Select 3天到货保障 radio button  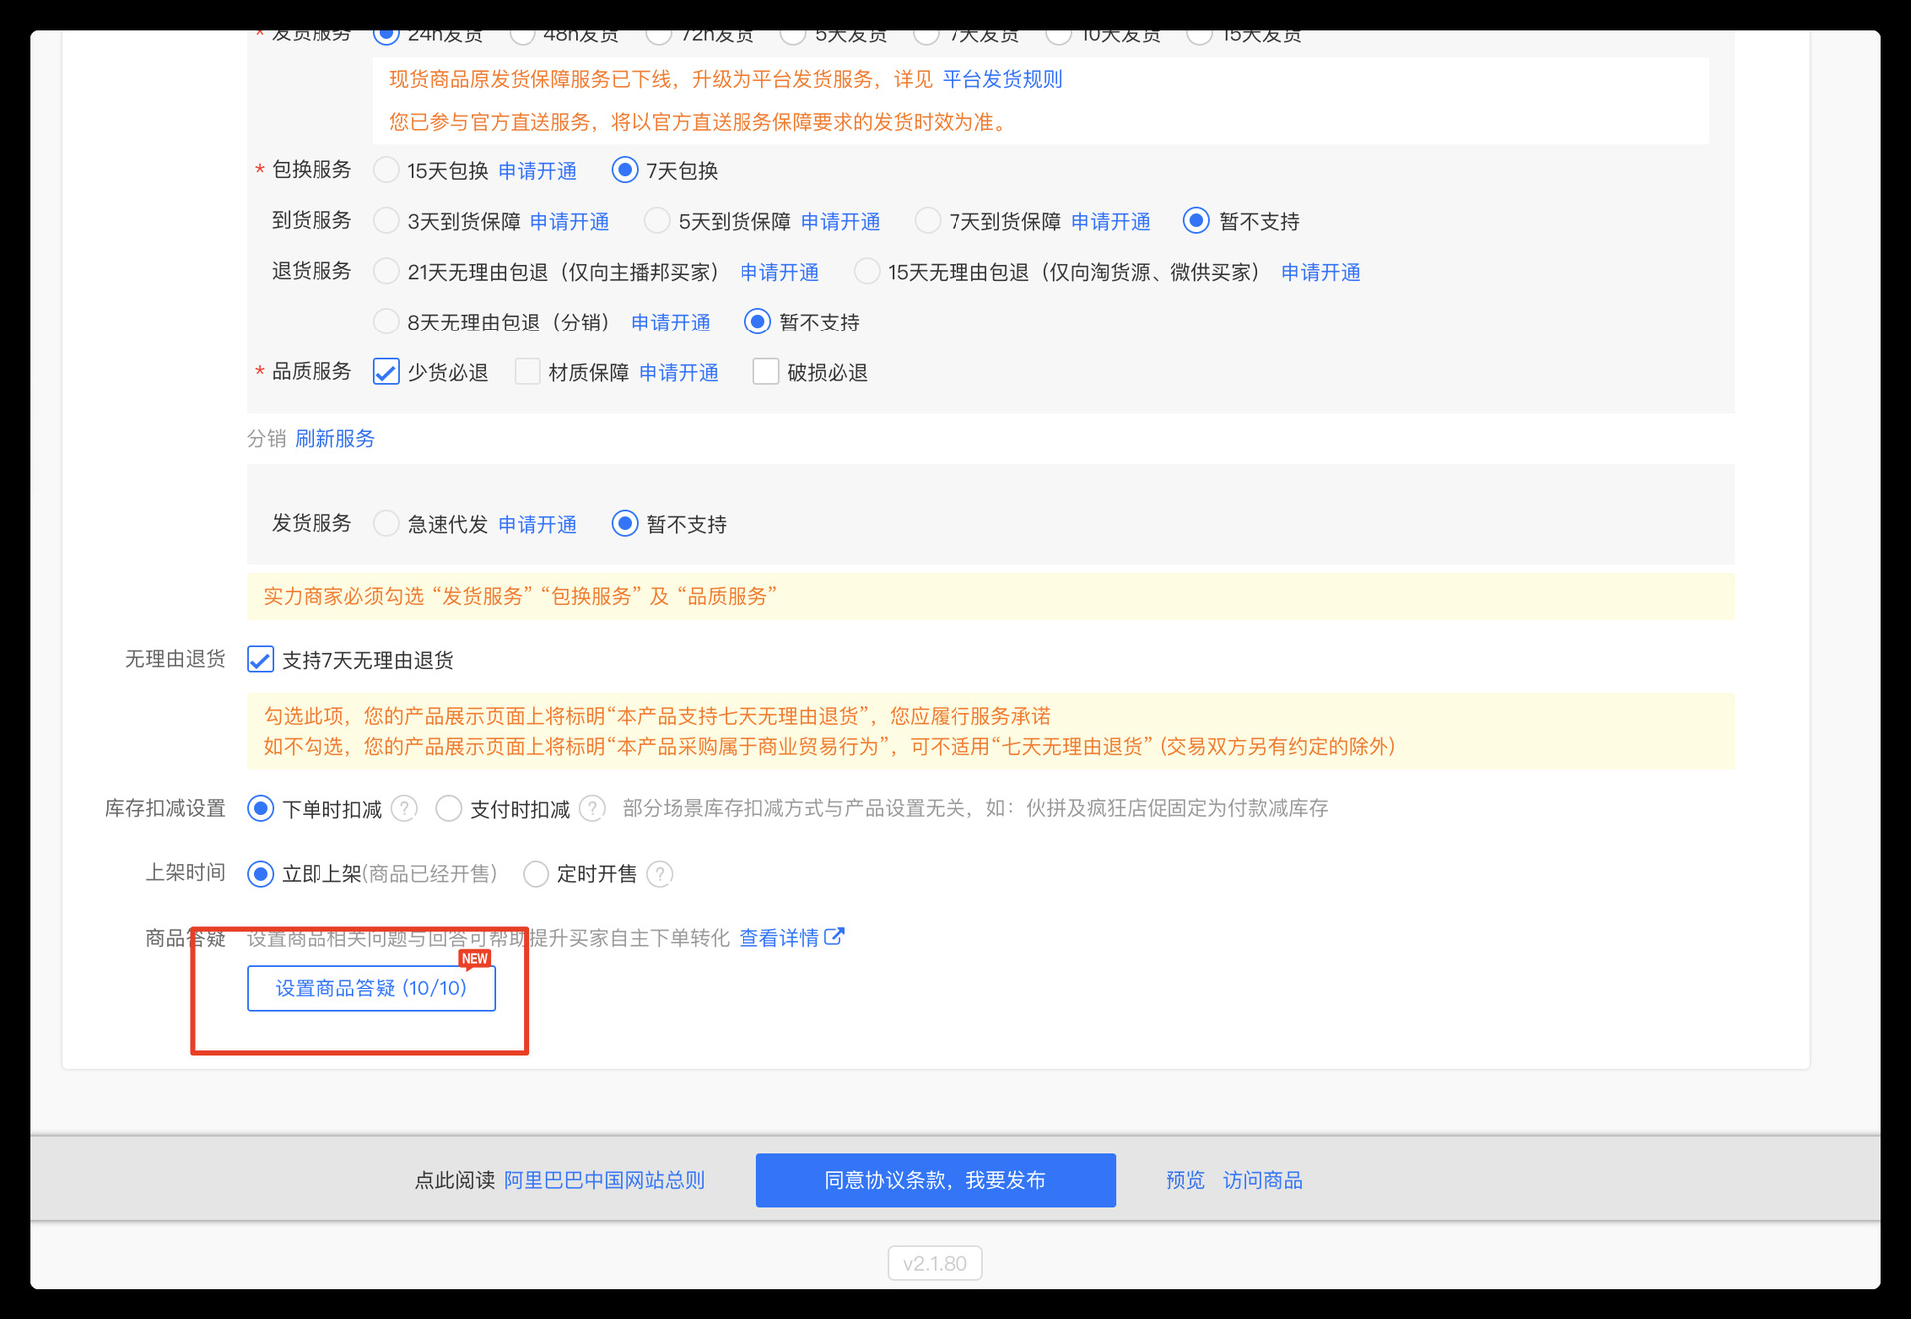(386, 221)
